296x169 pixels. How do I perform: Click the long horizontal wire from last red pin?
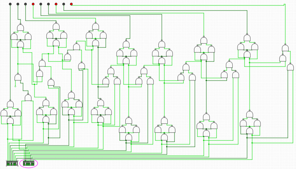point(178,4)
